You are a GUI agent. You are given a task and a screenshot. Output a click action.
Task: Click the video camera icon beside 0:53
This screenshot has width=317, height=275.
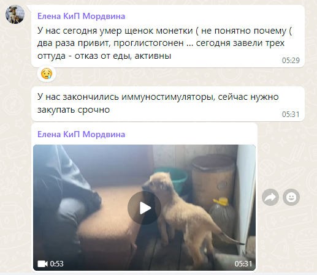point(42,263)
